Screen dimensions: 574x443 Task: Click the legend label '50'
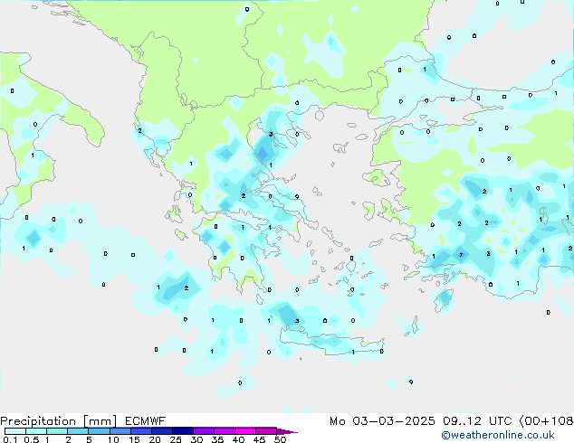pos(280,439)
